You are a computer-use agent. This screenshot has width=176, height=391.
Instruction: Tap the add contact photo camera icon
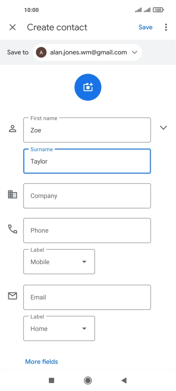point(88,87)
